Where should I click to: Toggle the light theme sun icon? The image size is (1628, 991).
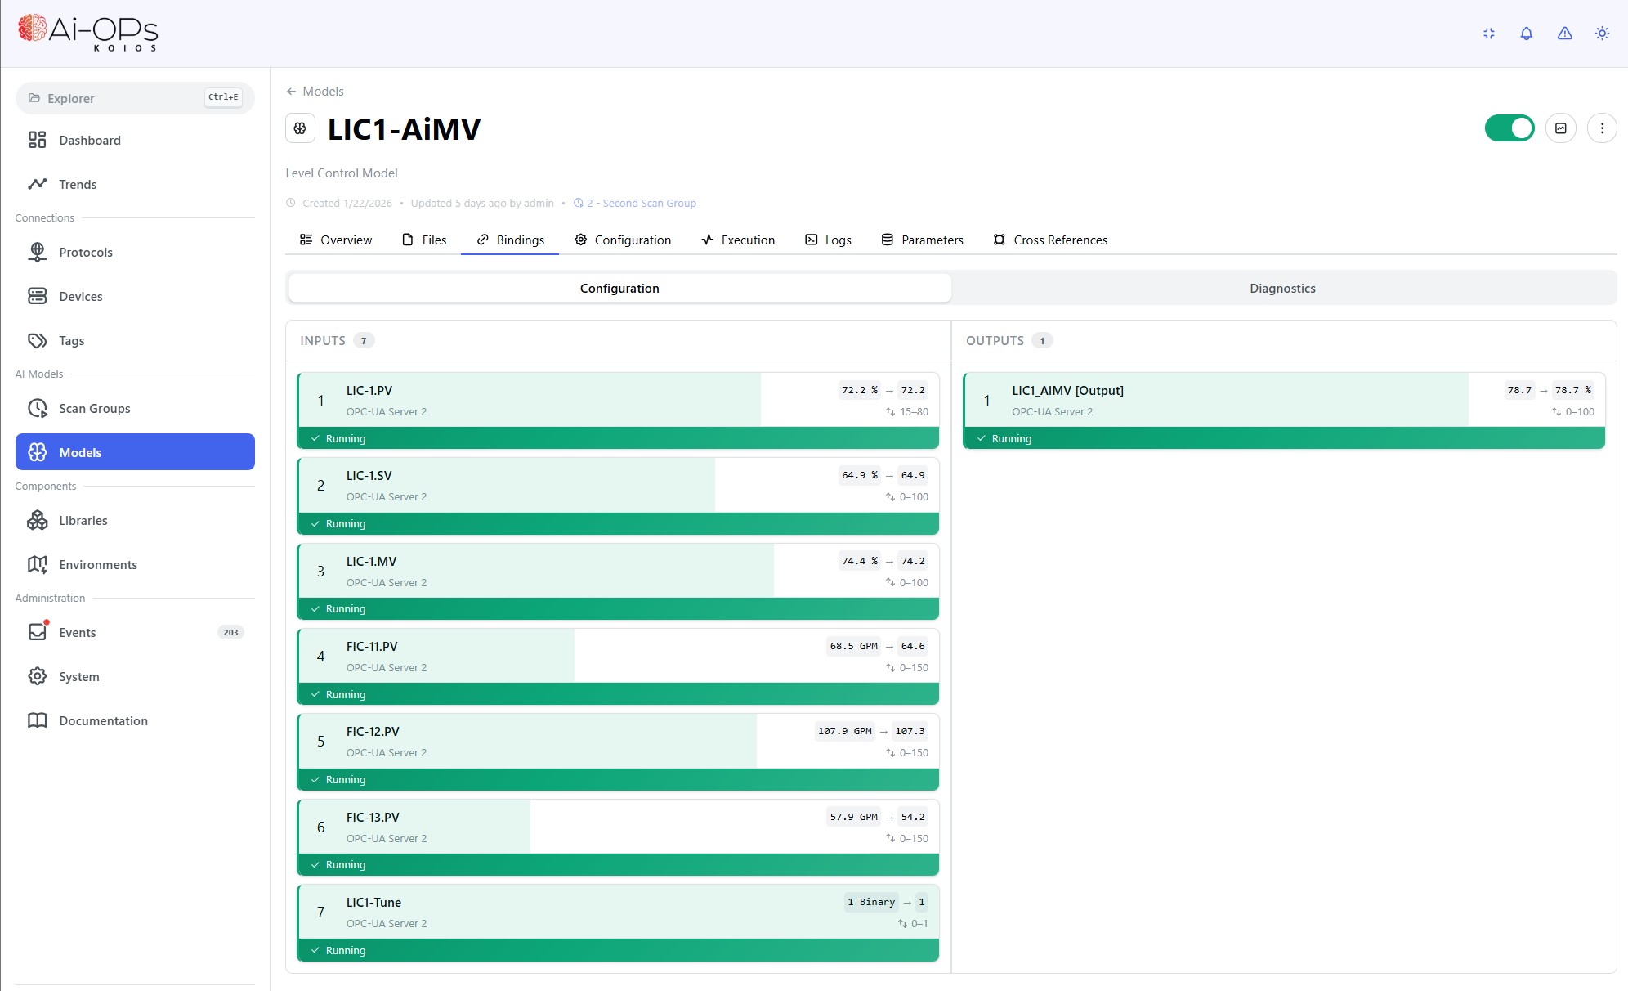click(1602, 34)
